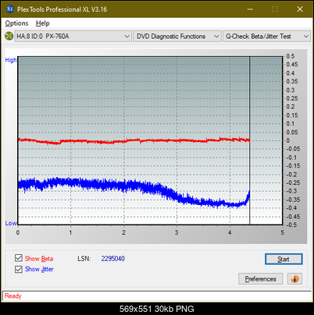Click the orange info icon button
This screenshot has width=314, height=315.
tap(294, 279)
